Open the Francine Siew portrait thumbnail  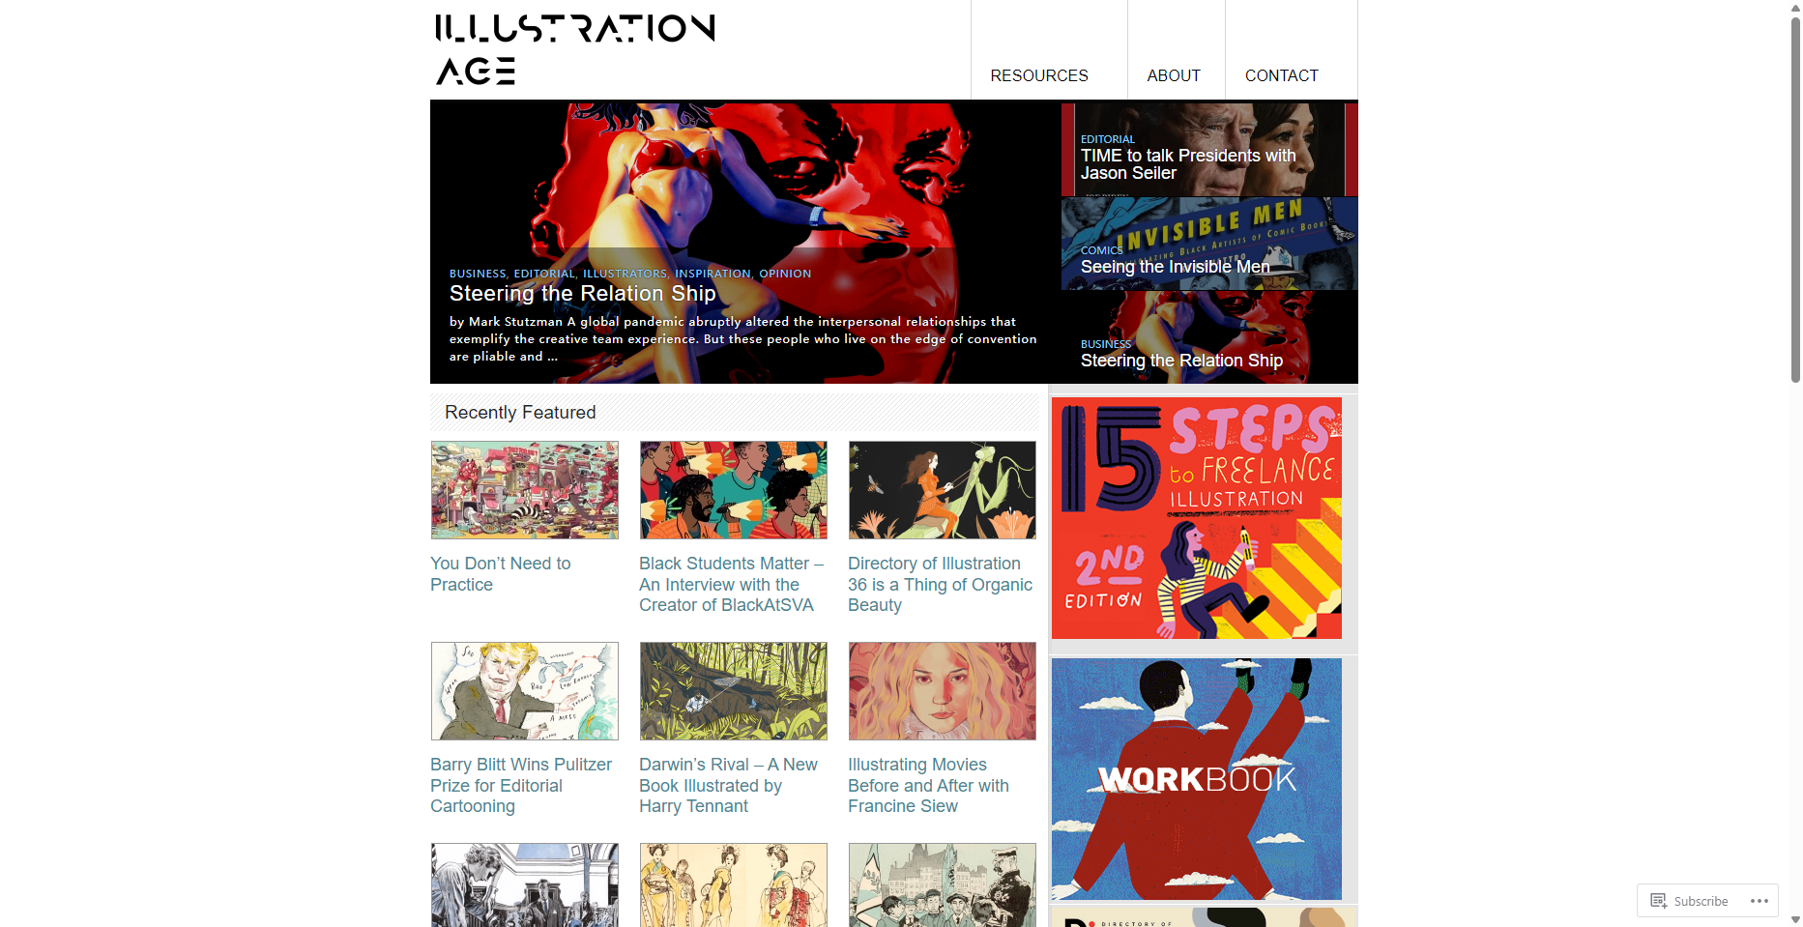943,691
